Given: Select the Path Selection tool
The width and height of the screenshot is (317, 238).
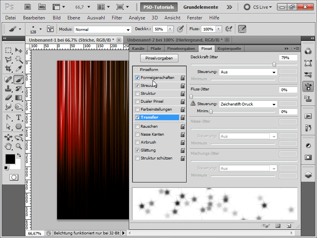Looking at the screenshot, I should pos(8,127).
